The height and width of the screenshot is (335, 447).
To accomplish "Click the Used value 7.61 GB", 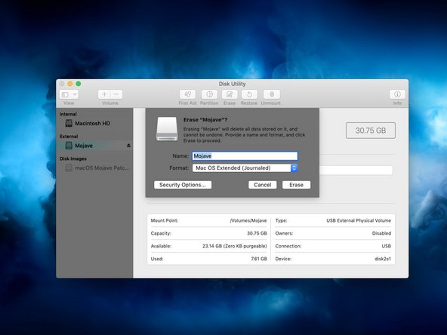I will pyautogui.click(x=259, y=259).
